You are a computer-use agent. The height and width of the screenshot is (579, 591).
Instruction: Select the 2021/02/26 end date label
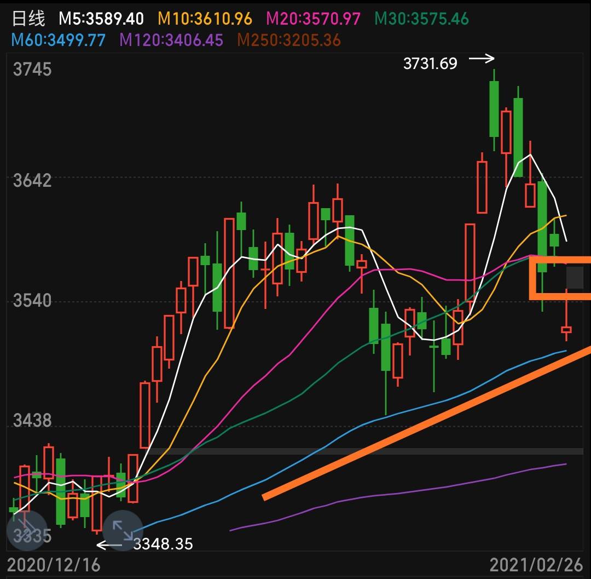(x=536, y=565)
